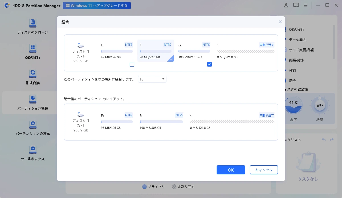The height and width of the screenshot is (198, 342).
Task: Click the 4DDiG Partition Manager logo
Action: 7,5
